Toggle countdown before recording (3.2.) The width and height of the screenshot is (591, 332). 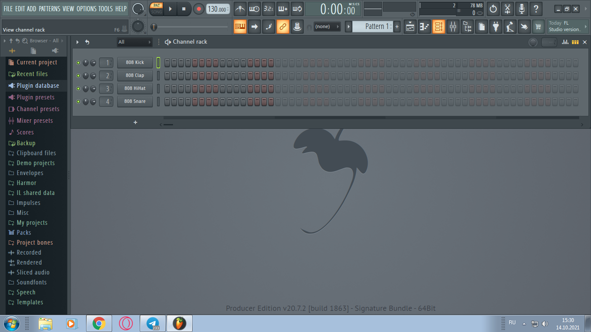268,9
